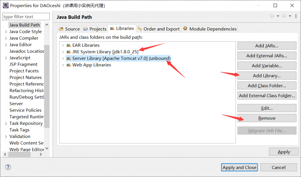Expand Task Repository in the sidebar
Viewport: 301px width, 177px height.
6,123
